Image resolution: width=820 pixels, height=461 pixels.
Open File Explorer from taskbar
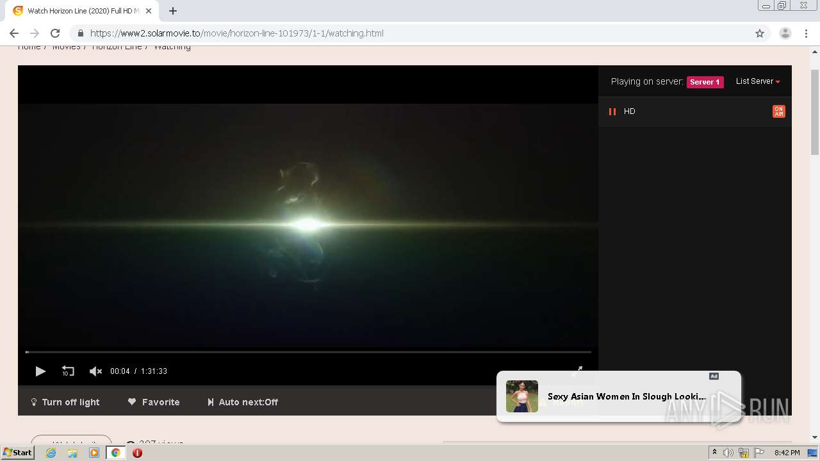click(72, 453)
